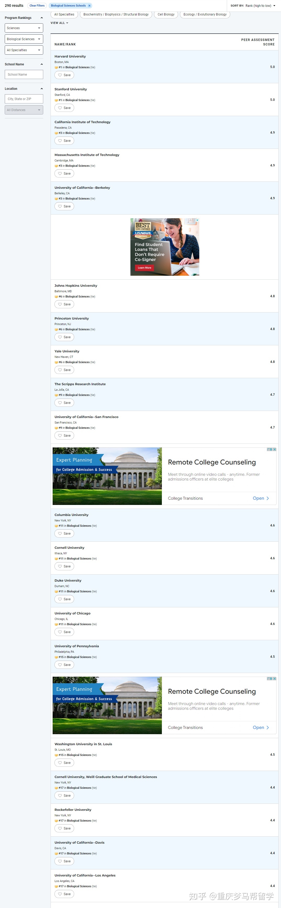Save University of Chicago
This screenshot has width=281, height=908.
[64, 632]
